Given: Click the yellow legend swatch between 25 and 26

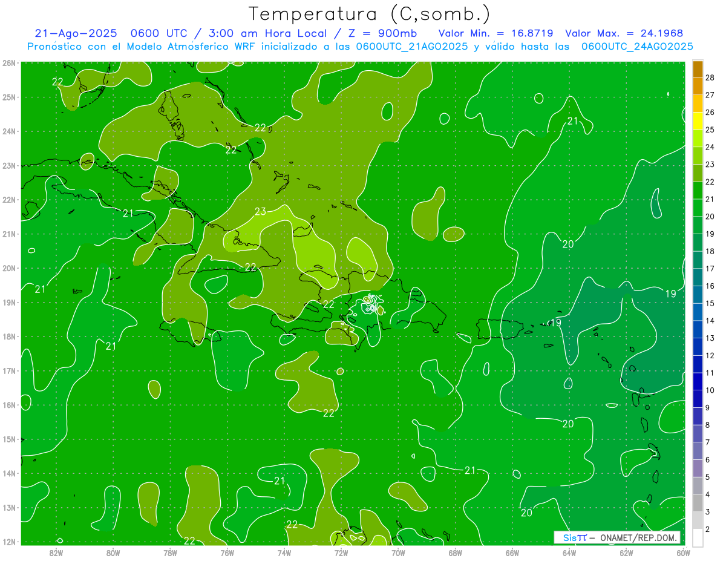Looking at the screenshot, I should 698,121.
